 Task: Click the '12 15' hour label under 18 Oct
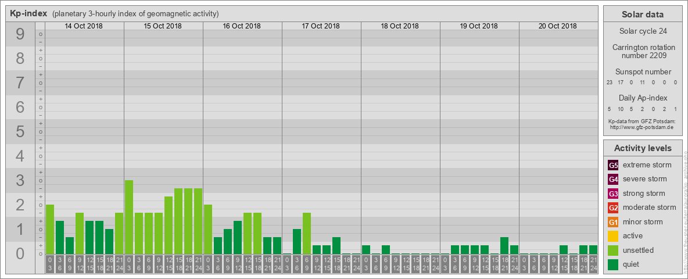pos(406,265)
